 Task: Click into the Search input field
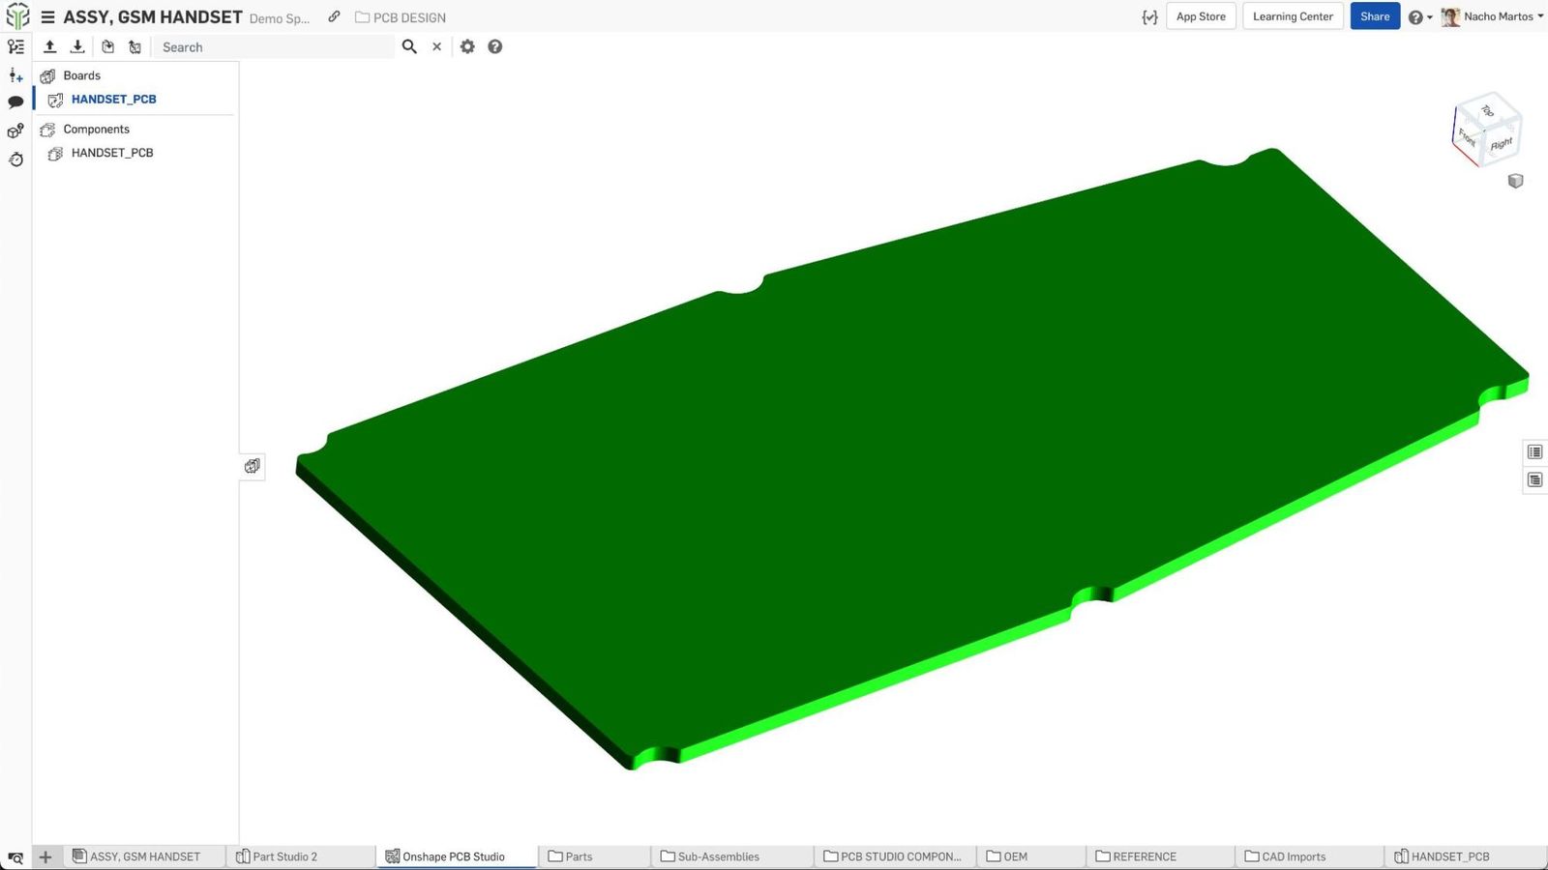pyautogui.click(x=271, y=46)
